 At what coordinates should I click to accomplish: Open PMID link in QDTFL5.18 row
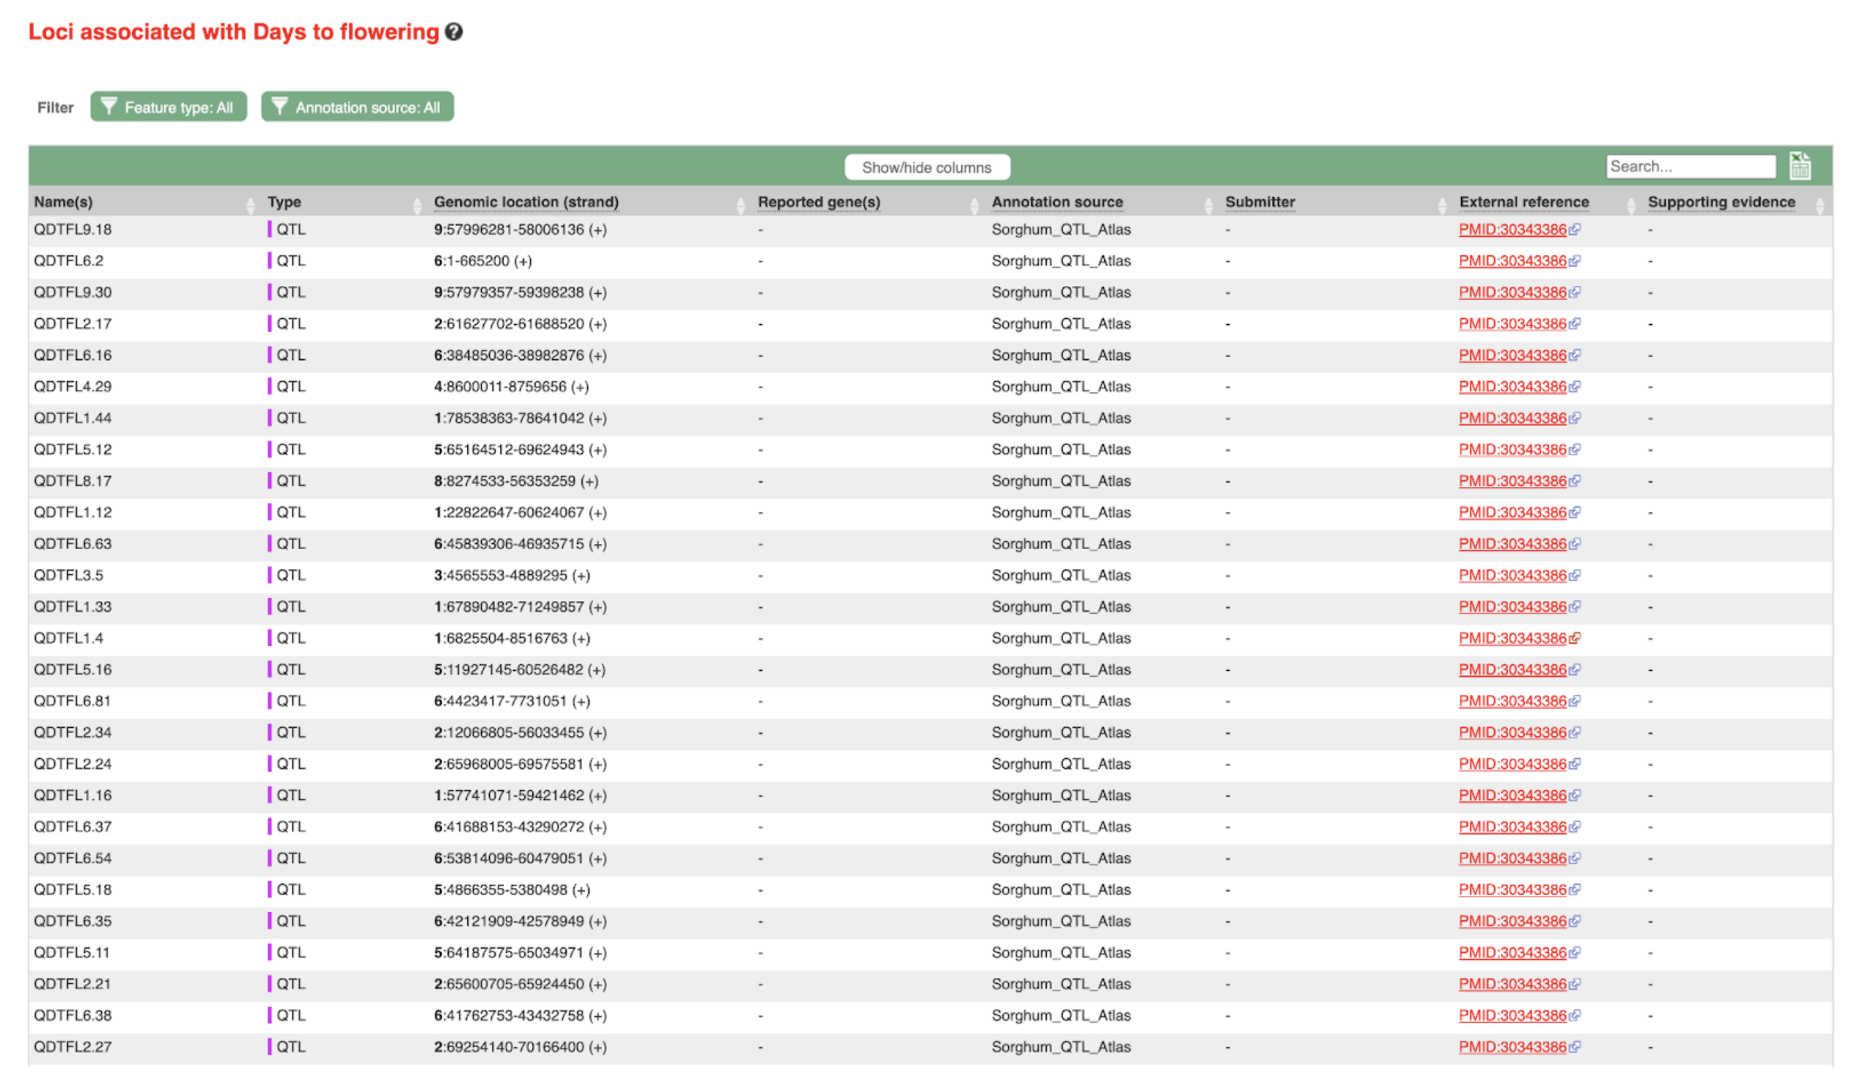pos(1513,889)
